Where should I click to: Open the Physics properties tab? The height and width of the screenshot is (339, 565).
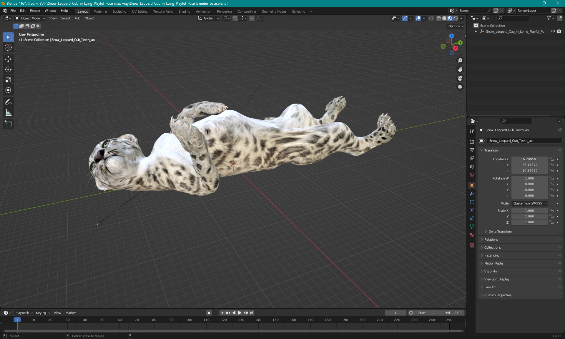472,210
